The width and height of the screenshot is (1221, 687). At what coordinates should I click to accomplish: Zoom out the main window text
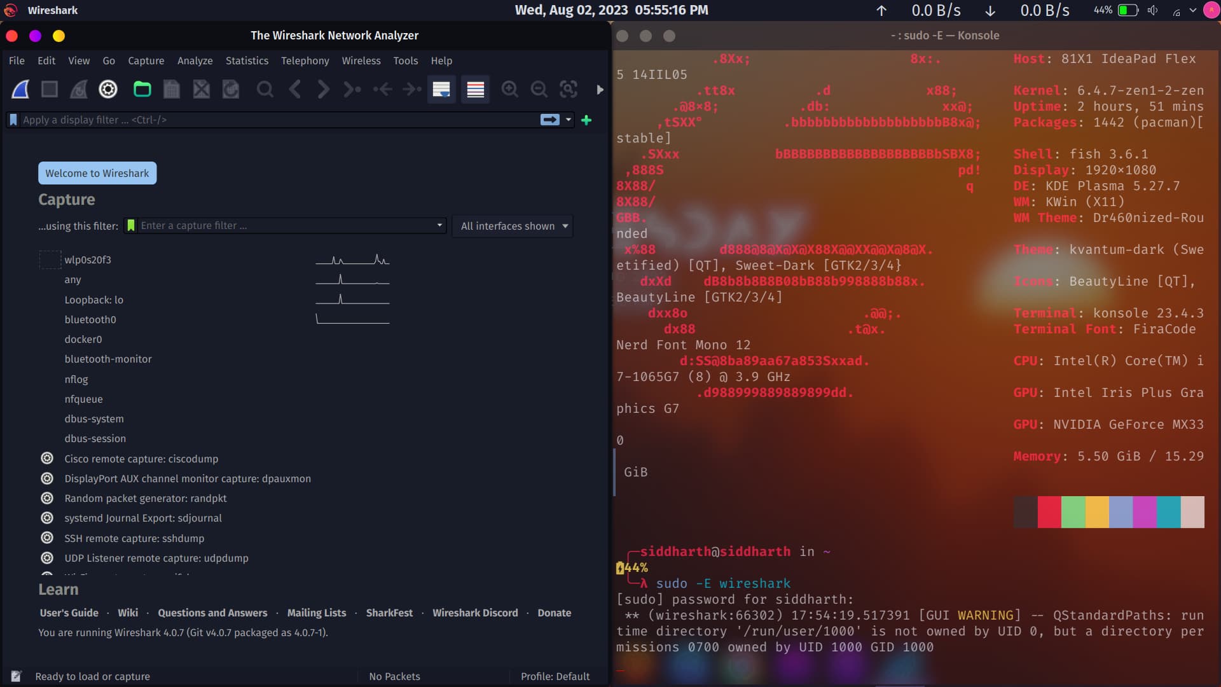point(539,90)
